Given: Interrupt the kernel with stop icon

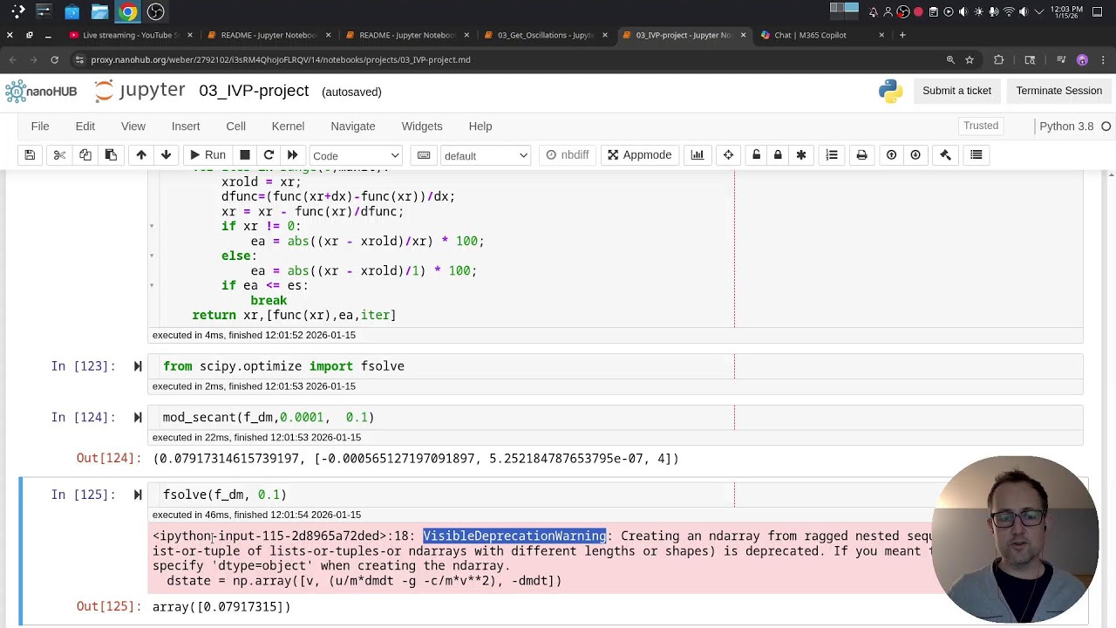Looking at the screenshot, I should (x=245, y=155).
